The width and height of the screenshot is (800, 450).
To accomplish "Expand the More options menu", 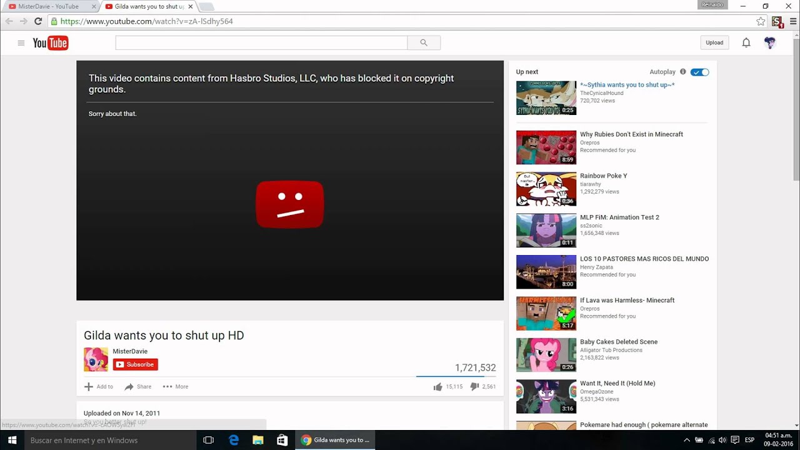I will (176, 387).
